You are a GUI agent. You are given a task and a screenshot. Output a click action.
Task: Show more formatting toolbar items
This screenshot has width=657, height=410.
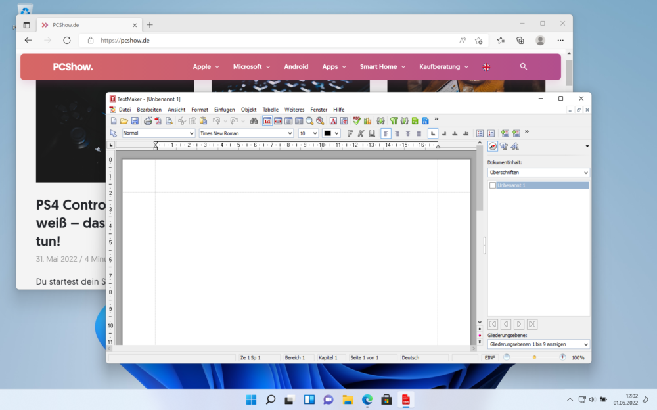tap(527, 132)
